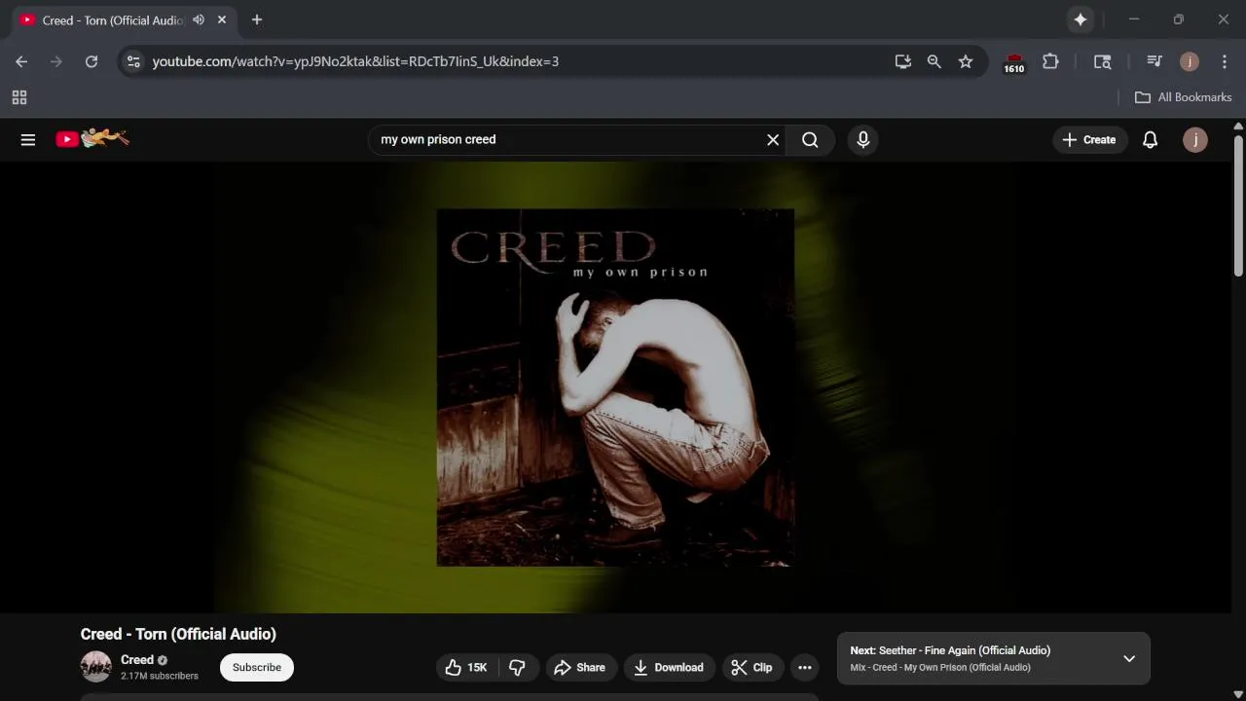The image size is (1246, 701).
Task: Open the apps grid in bookmarks bar
Action: [19, 97]
